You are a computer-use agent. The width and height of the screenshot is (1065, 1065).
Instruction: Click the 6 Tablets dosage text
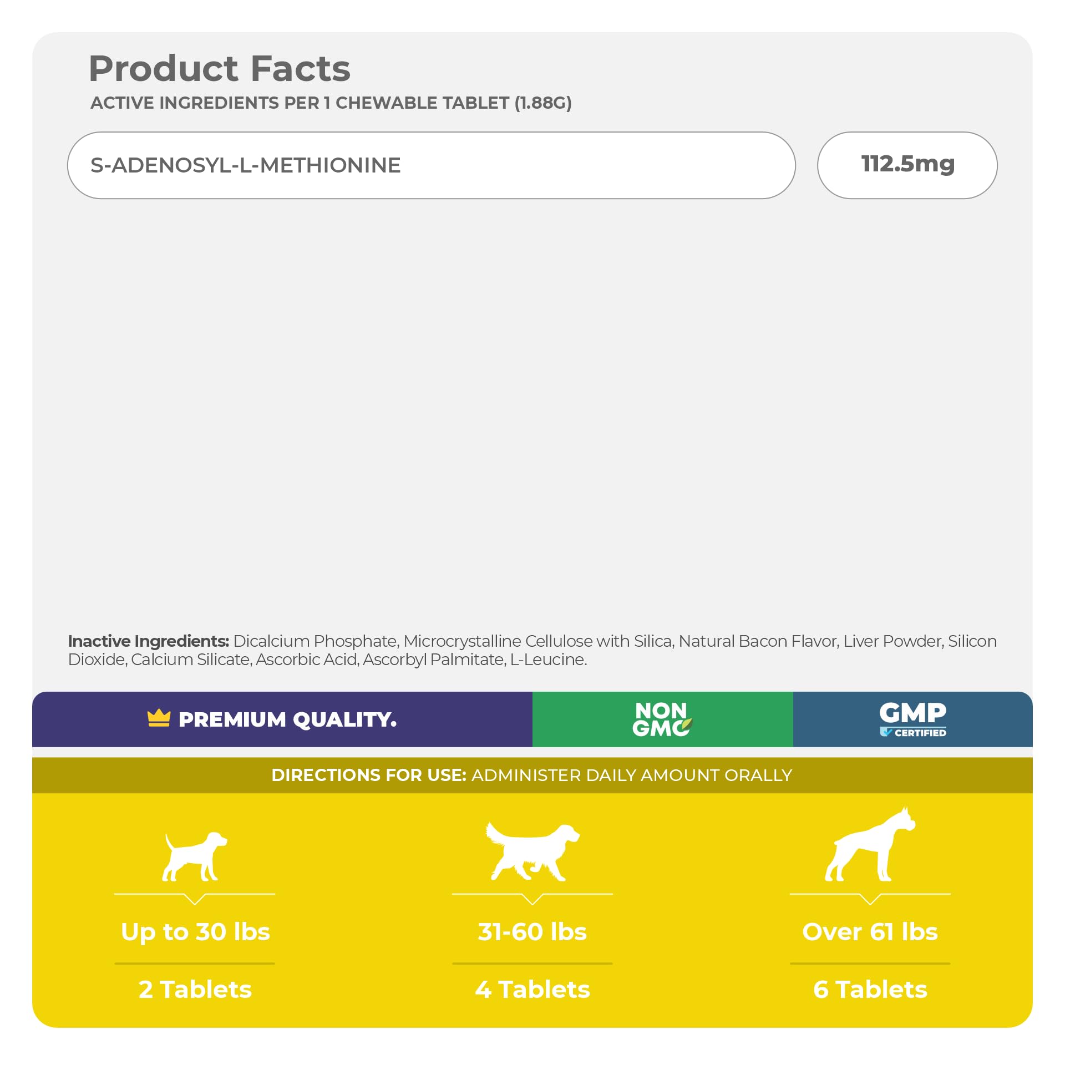point(870,990)
